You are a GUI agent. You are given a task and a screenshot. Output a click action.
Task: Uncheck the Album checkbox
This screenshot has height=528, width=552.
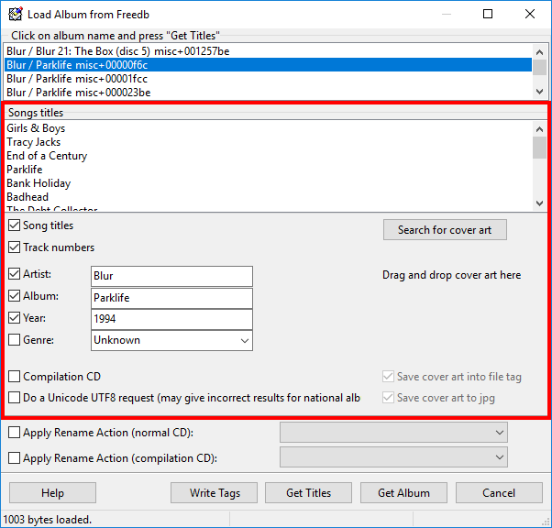(x=14, y=296)
